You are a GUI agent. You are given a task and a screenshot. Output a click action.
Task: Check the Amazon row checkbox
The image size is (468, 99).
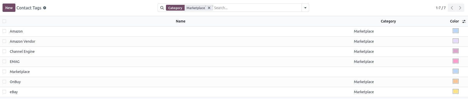click(4, 31)
